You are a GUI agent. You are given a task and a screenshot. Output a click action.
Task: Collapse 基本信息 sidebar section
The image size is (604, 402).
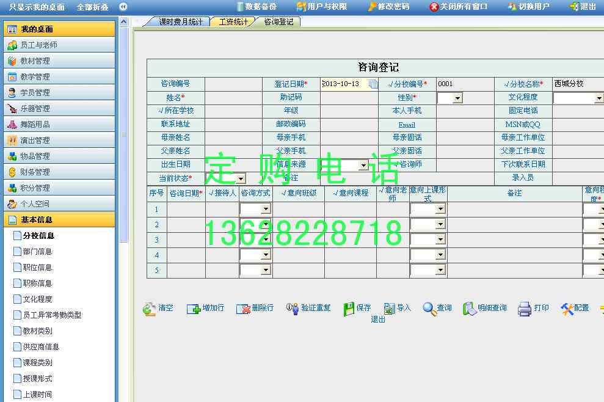coord(59,220)
